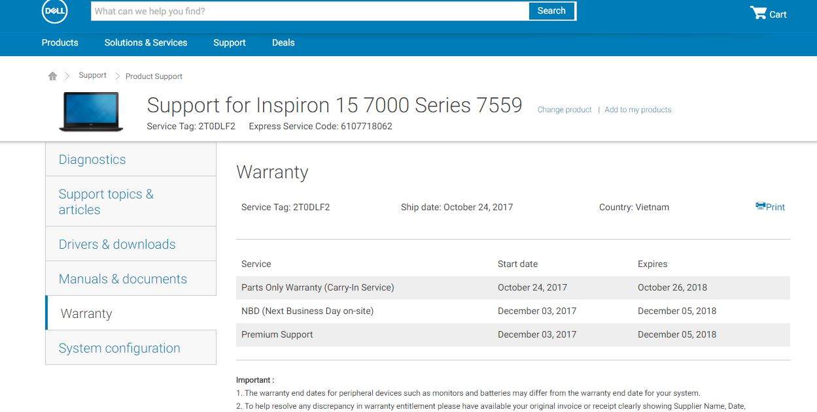Select the System configuration tab
Viewport: 817px width, 412px height.
pos(131,348)
